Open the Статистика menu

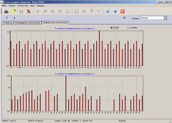click(x=23, y=6)
